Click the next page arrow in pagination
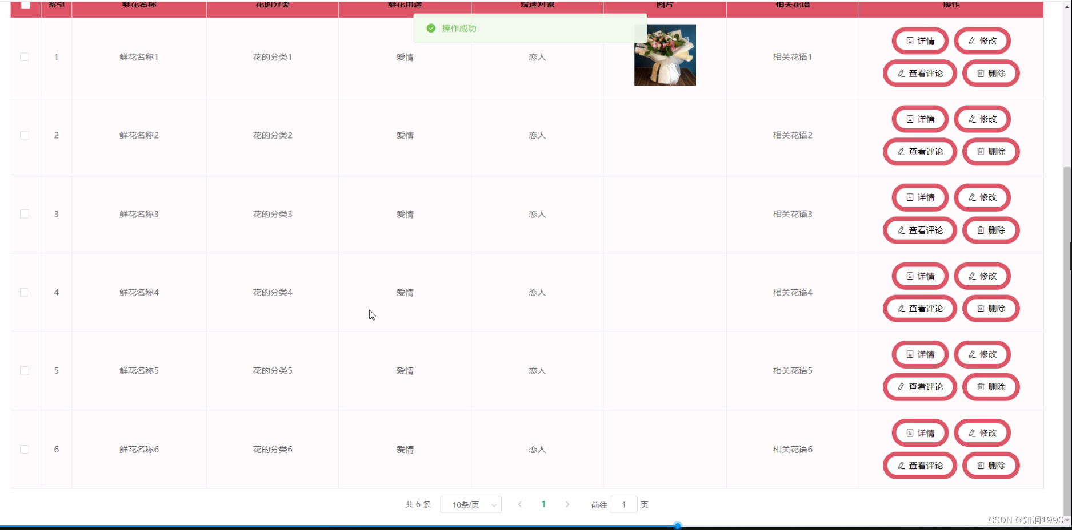The width and height of the screenshot is (1072, 530). pyautogui.click(x=567, y=504)
